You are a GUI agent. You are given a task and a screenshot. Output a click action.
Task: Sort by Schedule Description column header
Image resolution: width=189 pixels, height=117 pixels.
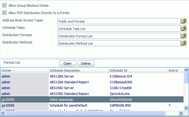click(x=79, y=70)
